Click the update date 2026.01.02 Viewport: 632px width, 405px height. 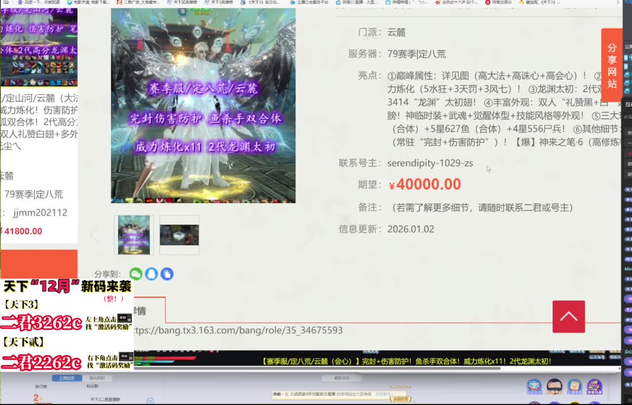[x=411, y=229]
